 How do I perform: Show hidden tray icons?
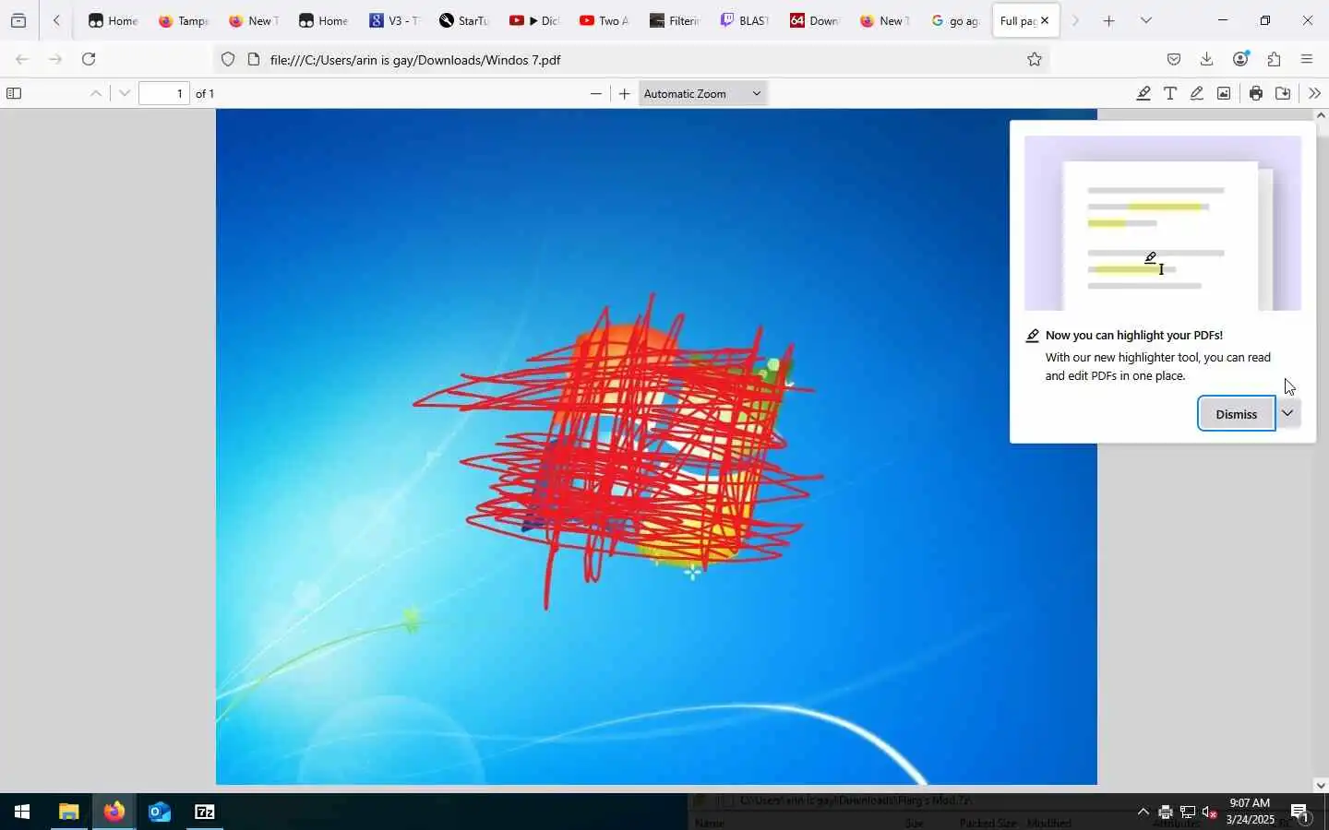click(x=1143, y=812)
